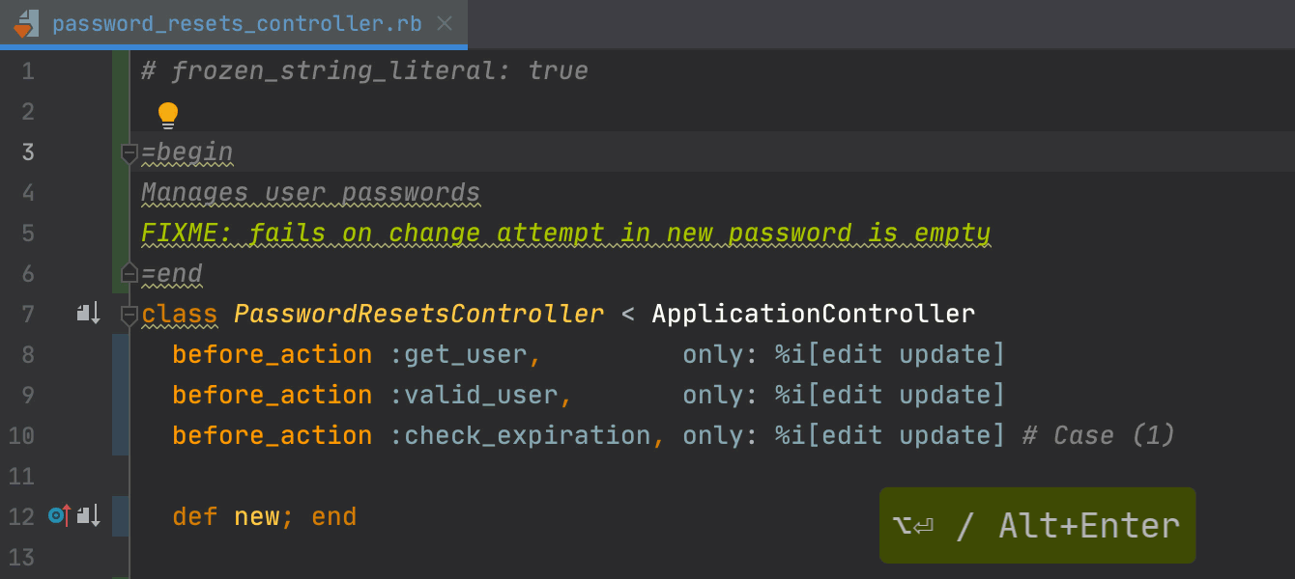
Task: Select the password_resets_controller.rb tab
Action: (x=236, y=24)
